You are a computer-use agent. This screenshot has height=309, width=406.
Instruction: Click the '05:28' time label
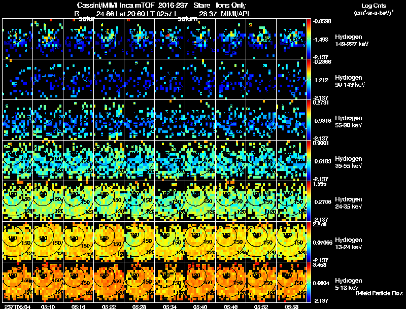139,306
